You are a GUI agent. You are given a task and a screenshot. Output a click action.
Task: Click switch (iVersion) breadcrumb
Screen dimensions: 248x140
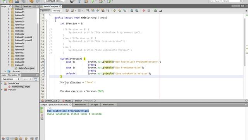(x=84, y=101)
